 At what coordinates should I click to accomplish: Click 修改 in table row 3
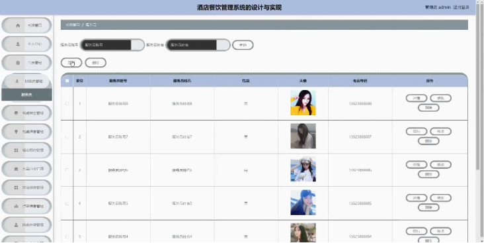441,165
